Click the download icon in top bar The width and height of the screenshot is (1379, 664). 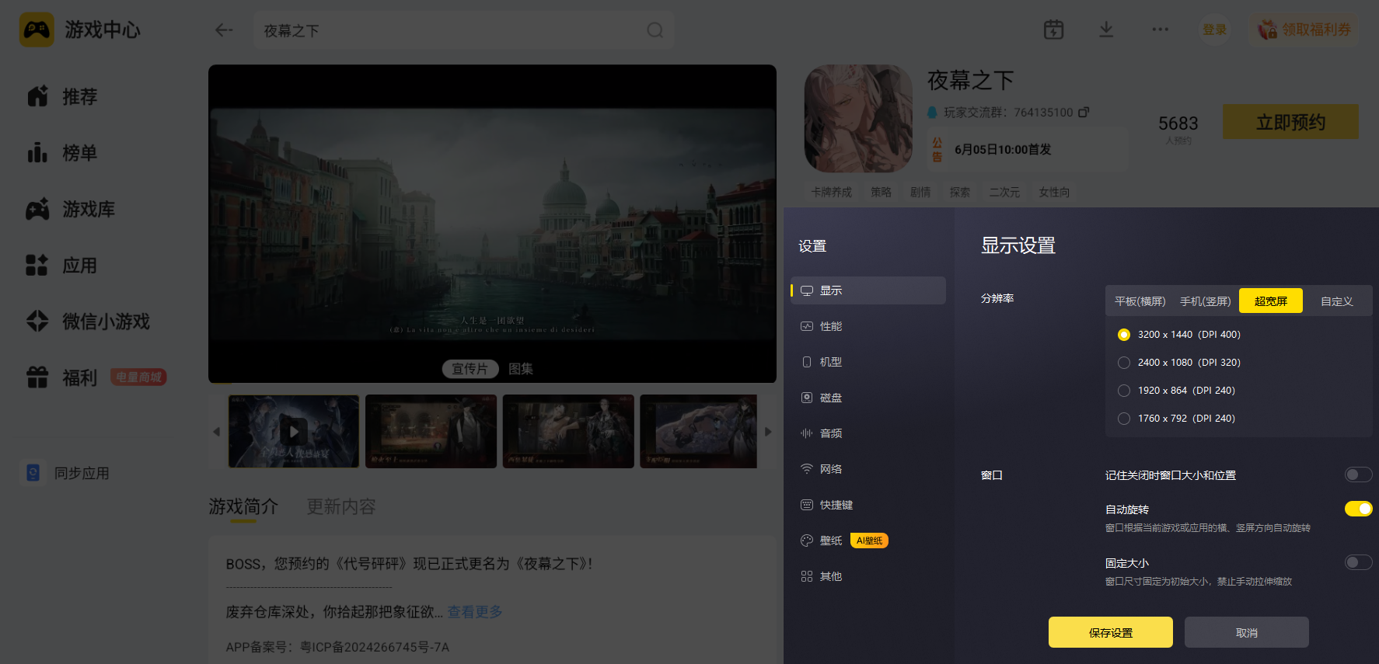click(1106, 30)
